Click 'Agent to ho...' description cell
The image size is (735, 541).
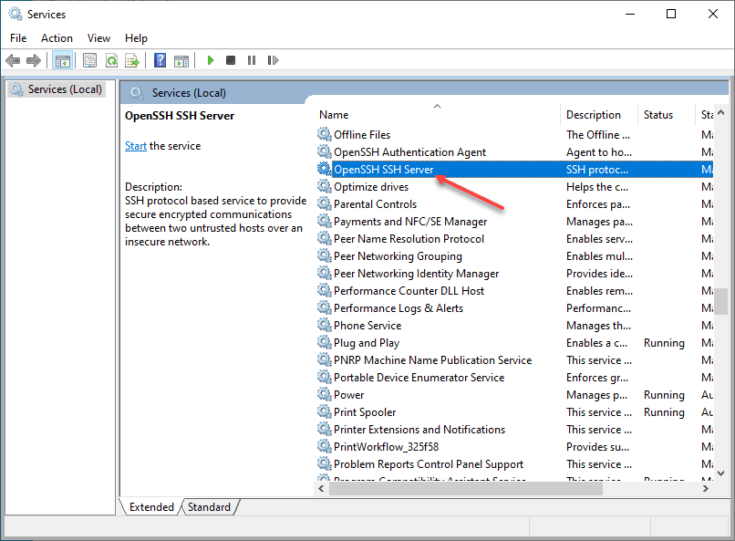click(598, 151)
